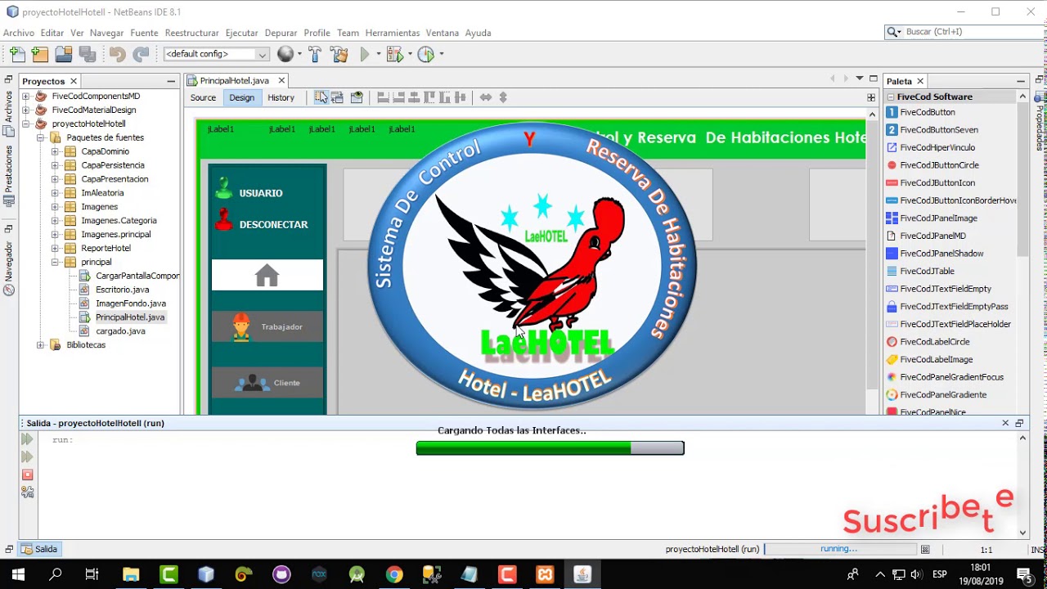Screen dimensions: 1047x589
Task: Click the Windows Start button
Action: point(18,574)
